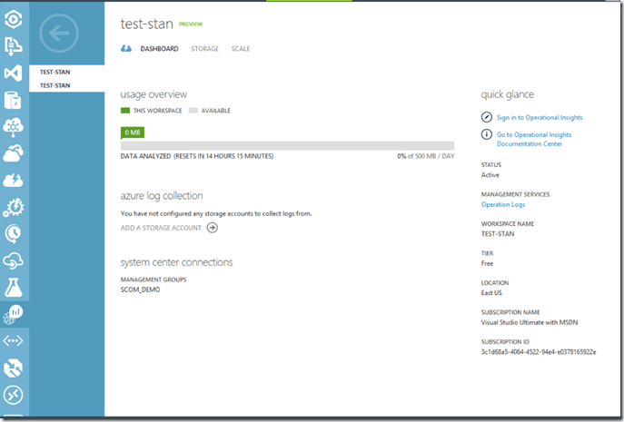Click arrow icon next to Add a Storage Account
This screenshot has height=422, width=624.
tap(212, 228)
